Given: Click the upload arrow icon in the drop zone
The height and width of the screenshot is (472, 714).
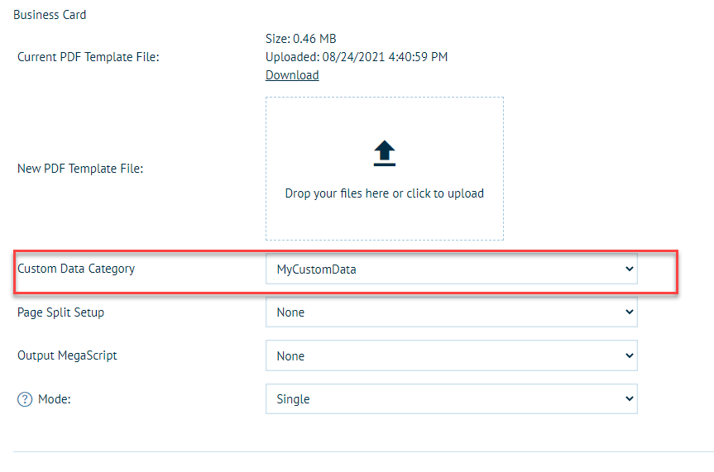Looking at the screenshot, I should point(385,154).
